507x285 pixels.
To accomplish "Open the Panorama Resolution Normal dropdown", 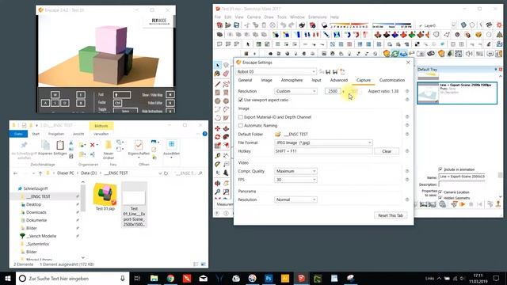I will tap(295, 199).
